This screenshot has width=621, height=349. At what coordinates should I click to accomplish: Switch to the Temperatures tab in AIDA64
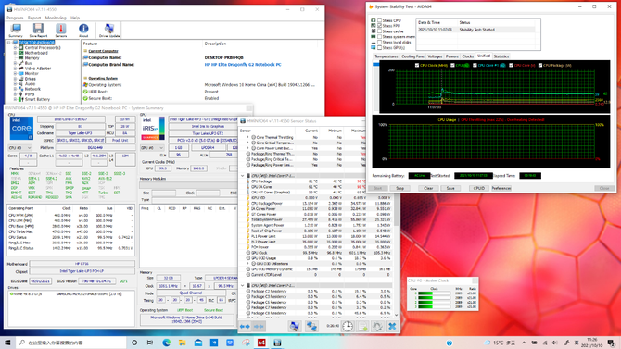[387, 56]
